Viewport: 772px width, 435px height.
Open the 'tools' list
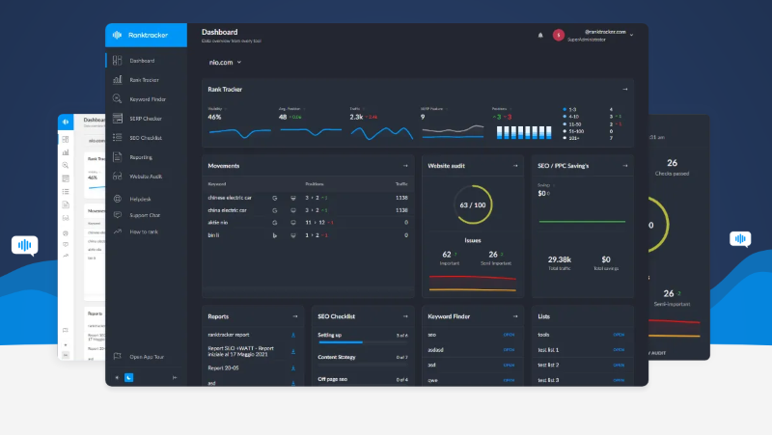[619, 335]
